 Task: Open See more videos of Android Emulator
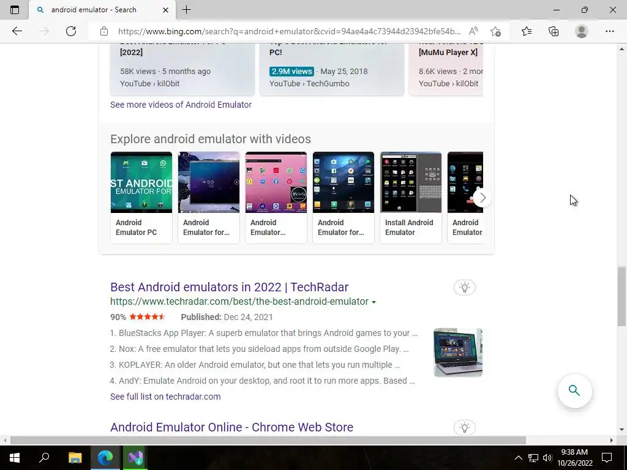point(181,105)
